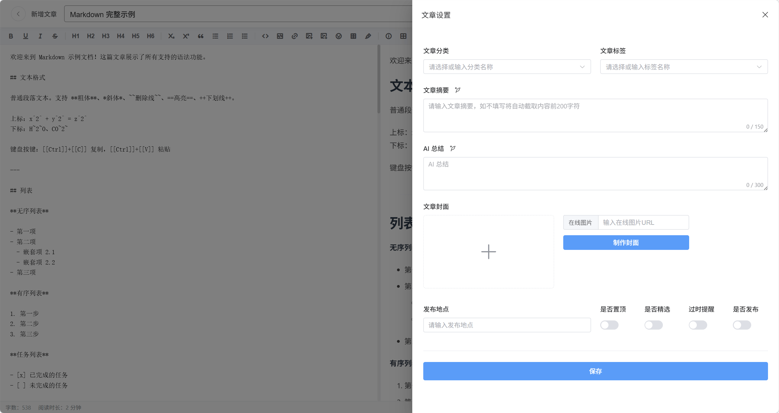Insert a hyperlink with the chain icon
Image resolution: width=779 pixels, height=413 pixels.
point(295,36)
